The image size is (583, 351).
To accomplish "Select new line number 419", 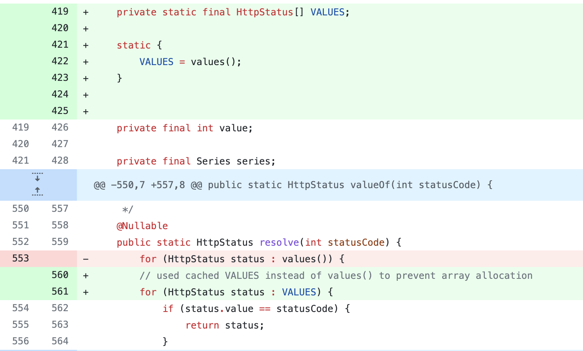I will pyautogui.click(x=60, y=11).
